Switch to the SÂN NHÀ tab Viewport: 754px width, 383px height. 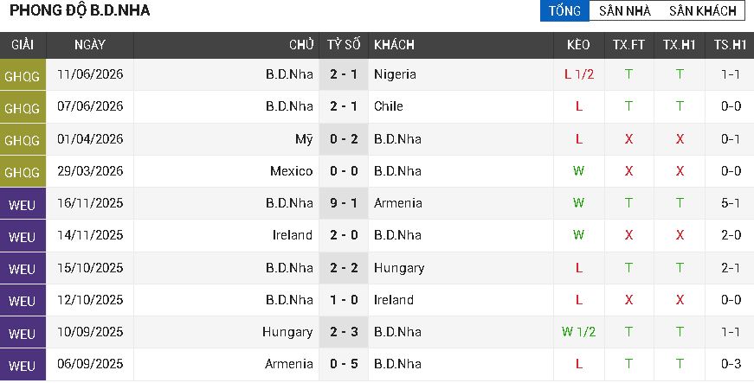625,10
